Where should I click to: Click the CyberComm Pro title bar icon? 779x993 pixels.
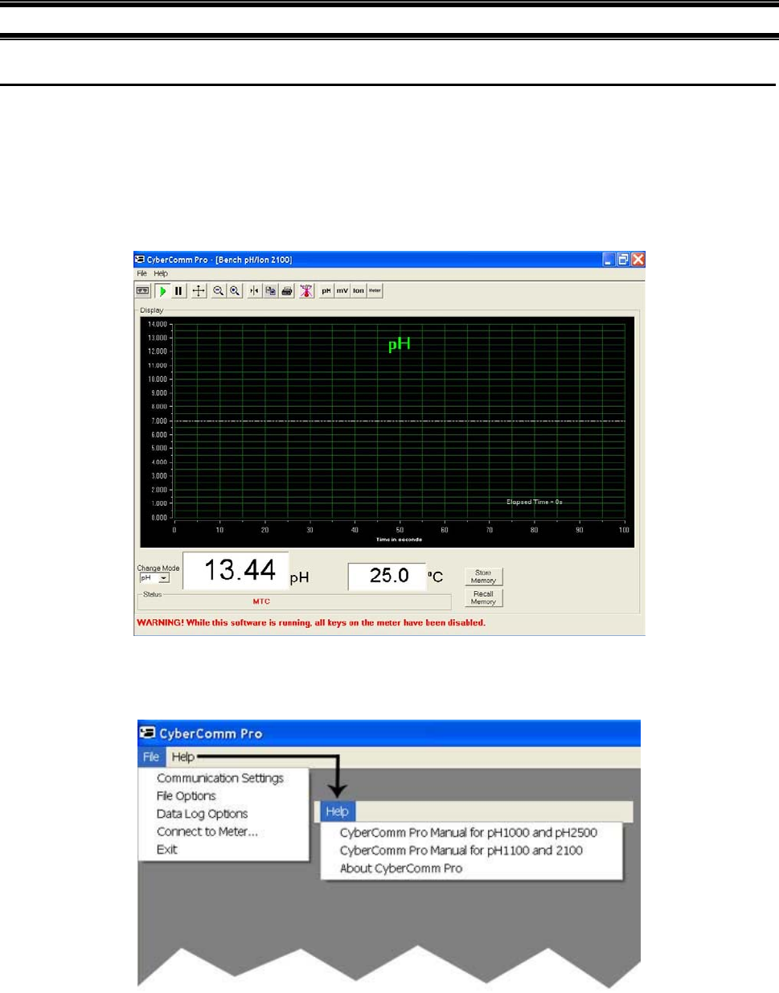click(x=140, y=260)
